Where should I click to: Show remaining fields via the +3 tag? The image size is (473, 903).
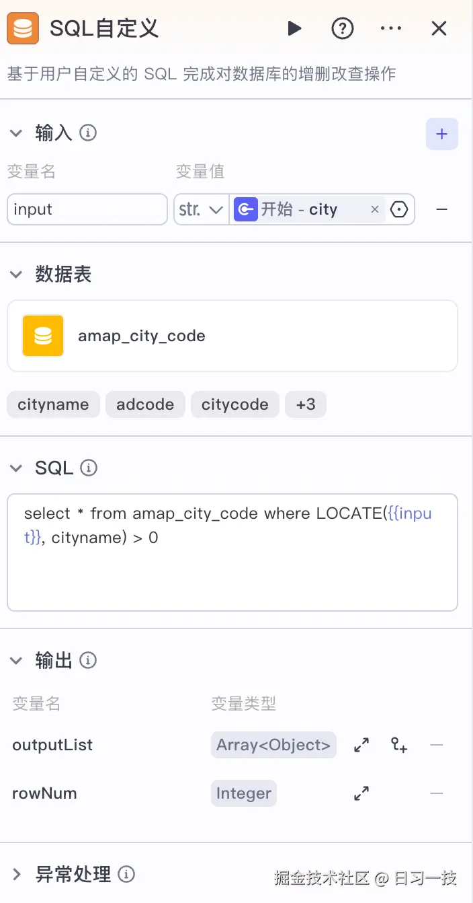tap(306, 404)
